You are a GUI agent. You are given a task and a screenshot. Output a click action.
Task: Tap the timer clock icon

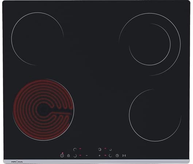[117, 156]
